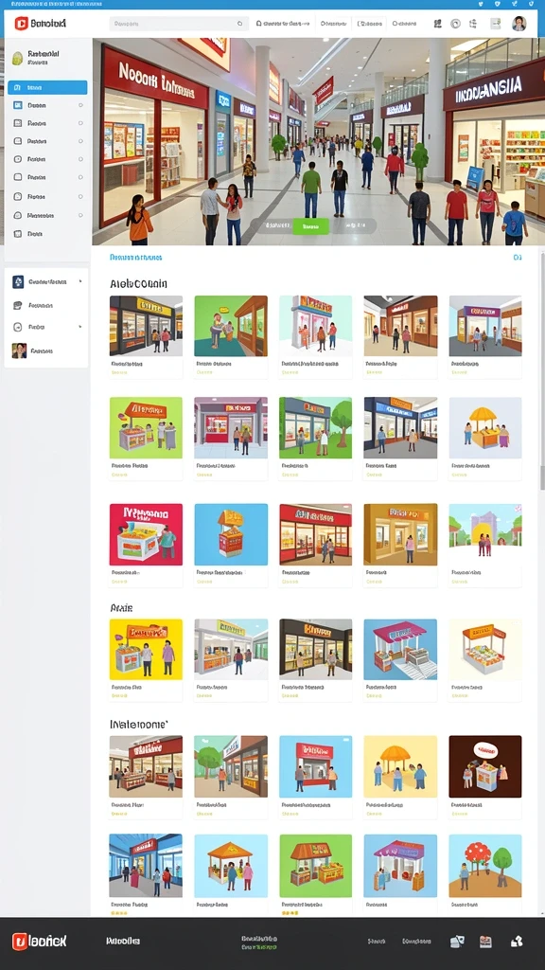Click the red calendar icon in footer
This screenshot has height=970, width=545.
tap(485, 942)
